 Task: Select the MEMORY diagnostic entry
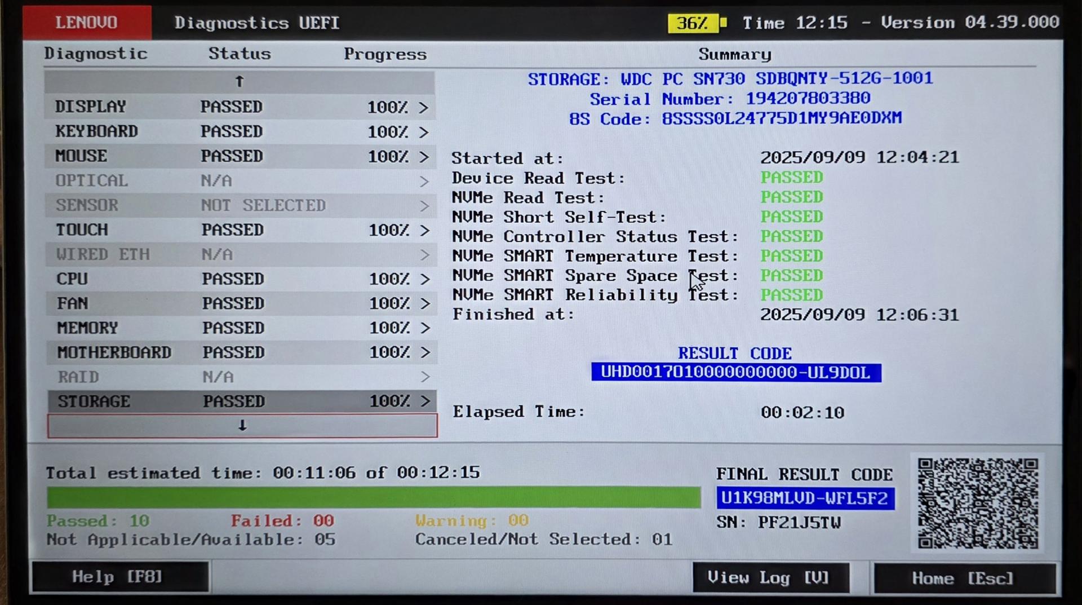pyautogui.click(x=241, y=328)
